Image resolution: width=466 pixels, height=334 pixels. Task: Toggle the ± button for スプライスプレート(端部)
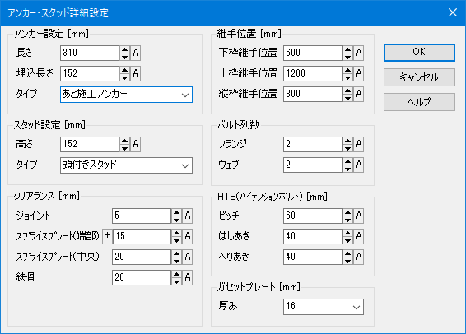pyautogui.click(x=108, y=236)
